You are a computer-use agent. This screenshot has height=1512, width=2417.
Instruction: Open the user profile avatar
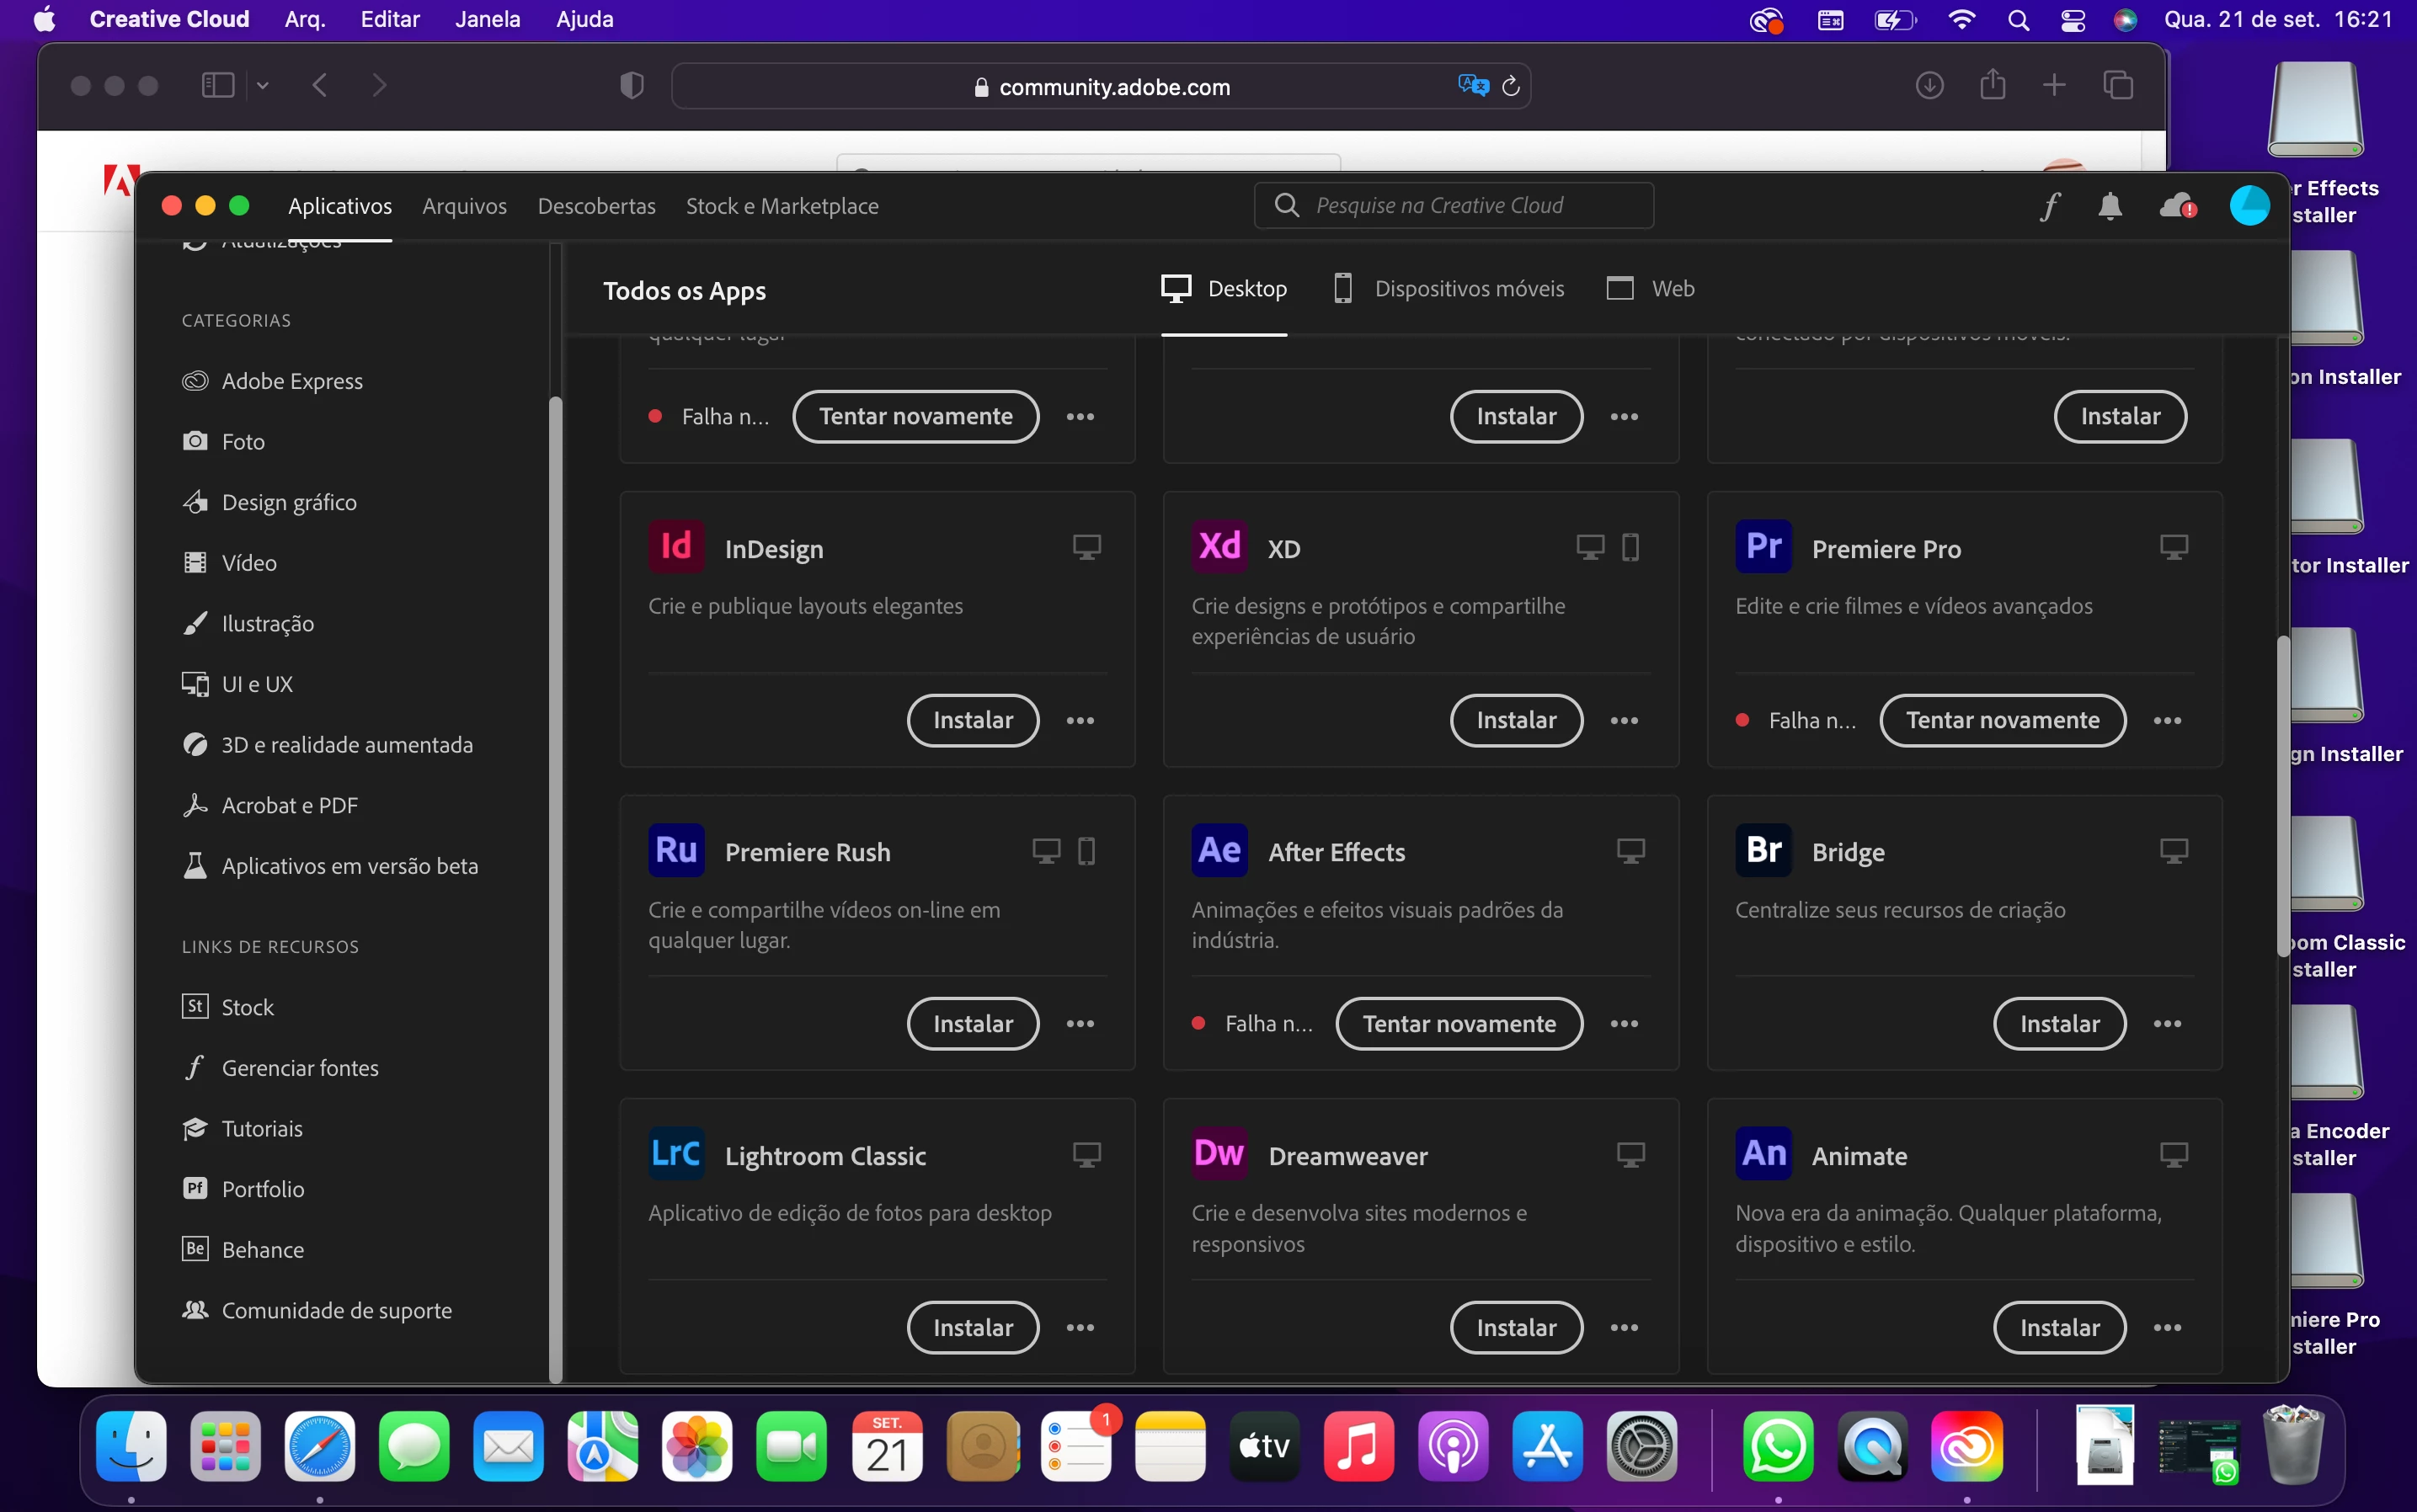[x=2249, y=206]
